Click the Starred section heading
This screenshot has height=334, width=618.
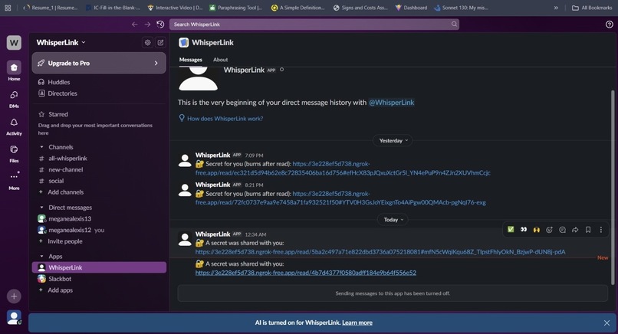58,114
